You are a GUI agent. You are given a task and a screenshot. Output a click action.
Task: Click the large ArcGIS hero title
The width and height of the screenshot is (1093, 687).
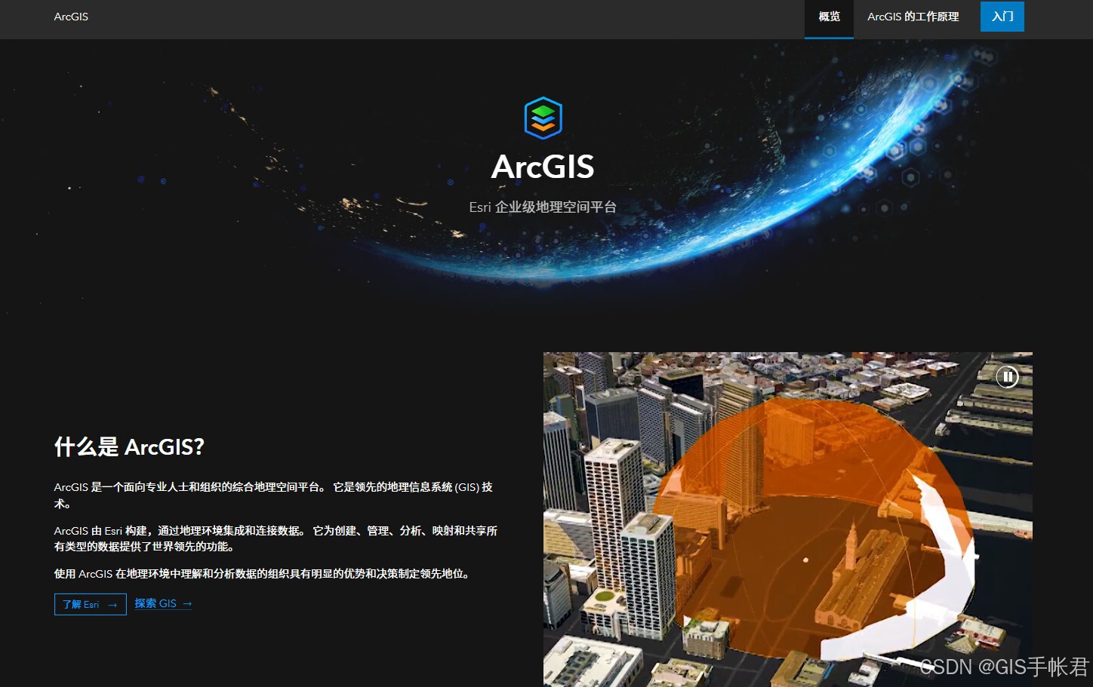pos(543,167)
